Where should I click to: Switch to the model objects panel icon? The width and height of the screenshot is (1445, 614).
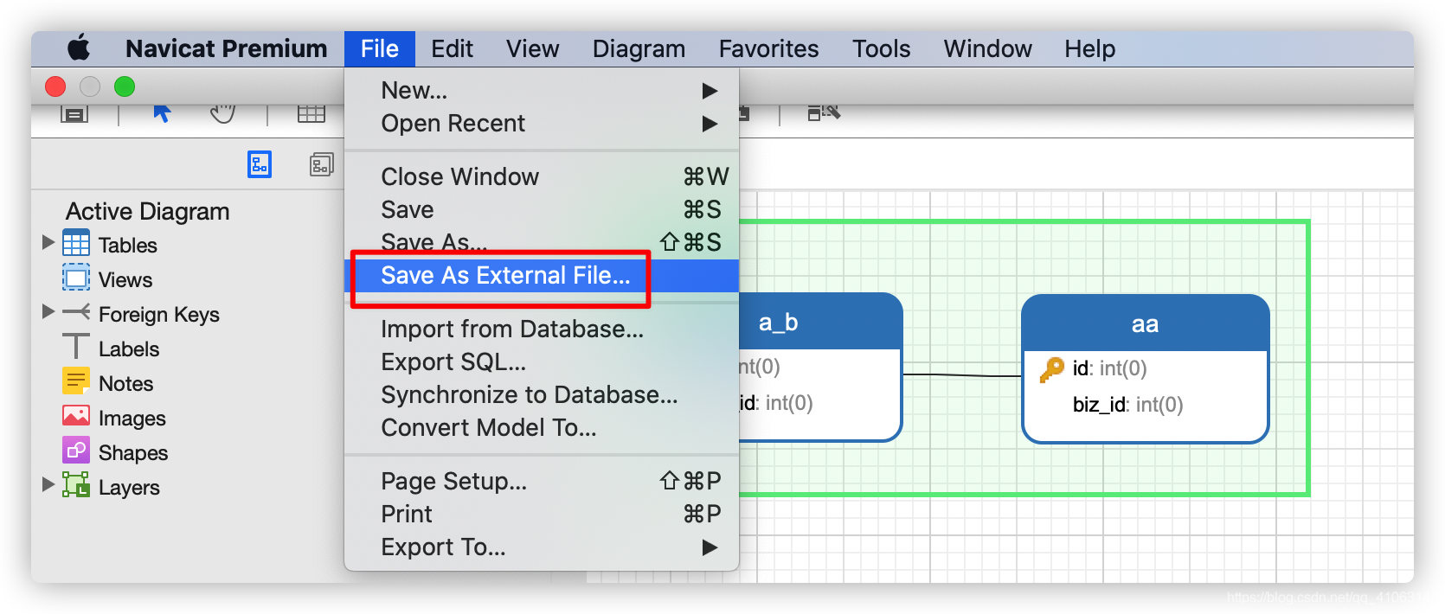tap(322, 164)
